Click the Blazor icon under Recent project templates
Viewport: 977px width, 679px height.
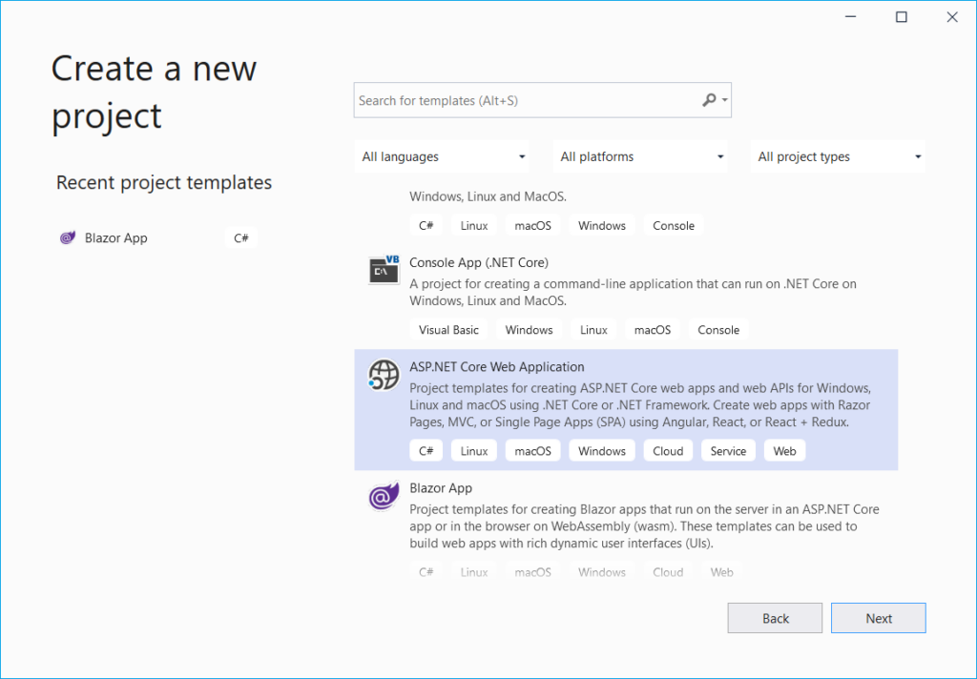[68, 237]
